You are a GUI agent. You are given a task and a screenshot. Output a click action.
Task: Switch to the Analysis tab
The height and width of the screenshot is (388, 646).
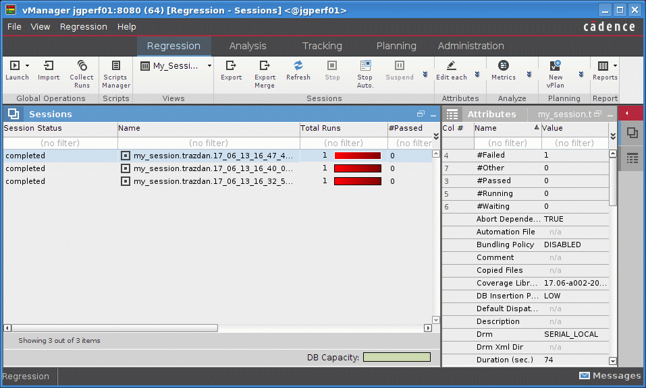(x=248, y=46)
